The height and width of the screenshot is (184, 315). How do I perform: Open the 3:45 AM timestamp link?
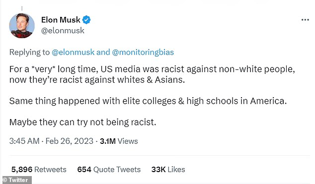pyautogui.click(x=24, y=141)
